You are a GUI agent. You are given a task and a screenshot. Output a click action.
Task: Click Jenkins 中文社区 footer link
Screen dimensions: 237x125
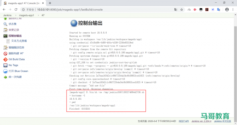coord(222,121)
